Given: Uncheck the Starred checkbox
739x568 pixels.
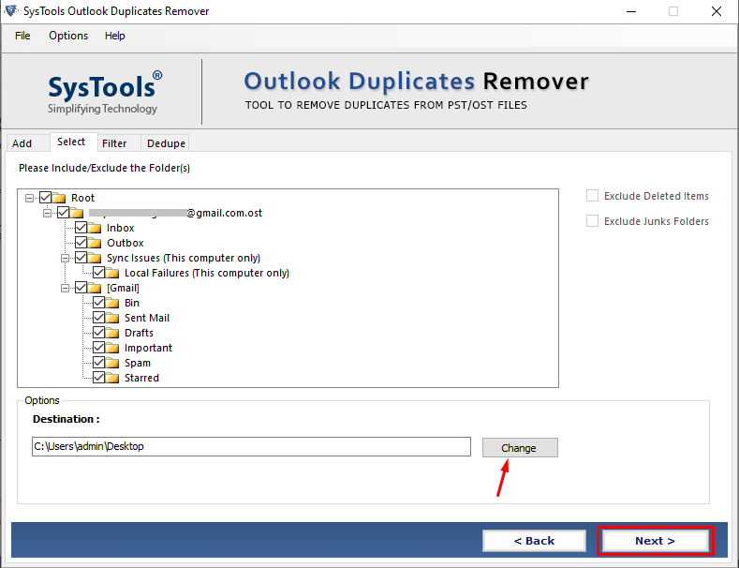Looking at the screenshot, I should [99, 378].
